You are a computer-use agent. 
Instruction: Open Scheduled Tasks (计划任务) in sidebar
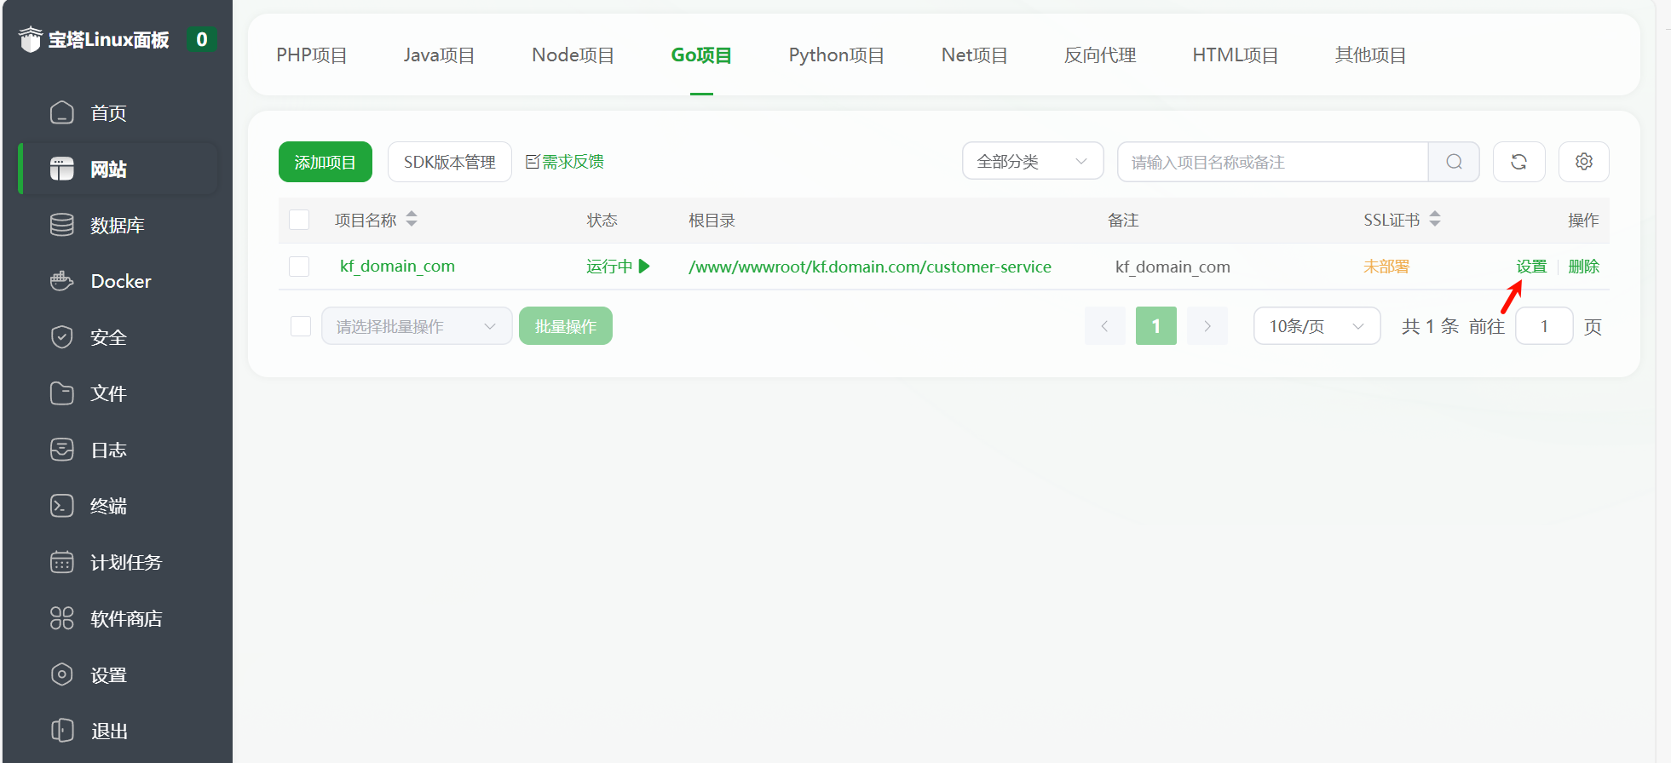pos(125,562)
